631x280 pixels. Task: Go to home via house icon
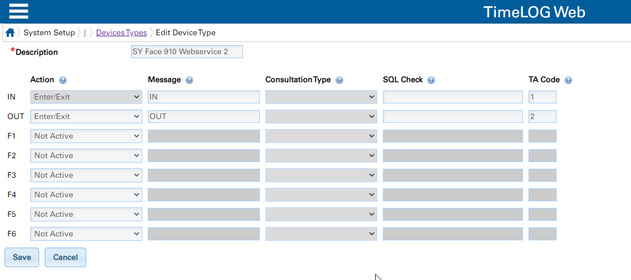11,32
